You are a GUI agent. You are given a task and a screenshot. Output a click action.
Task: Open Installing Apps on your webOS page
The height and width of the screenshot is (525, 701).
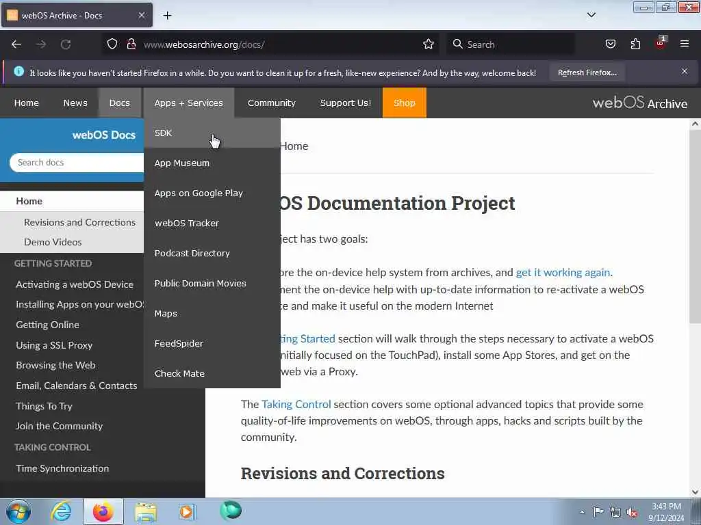(x=79, y=304)
